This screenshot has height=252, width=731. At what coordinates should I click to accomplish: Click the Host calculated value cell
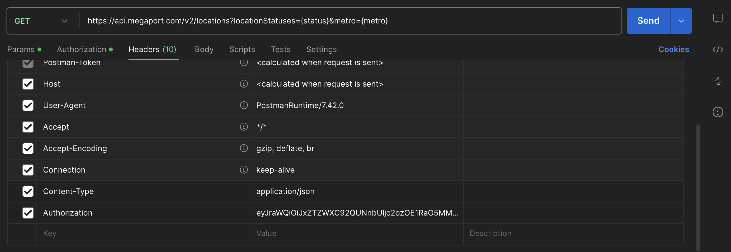click(x=357, y=84)
